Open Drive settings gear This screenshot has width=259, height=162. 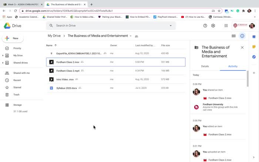pyautogui.click(x=213, y=26)
